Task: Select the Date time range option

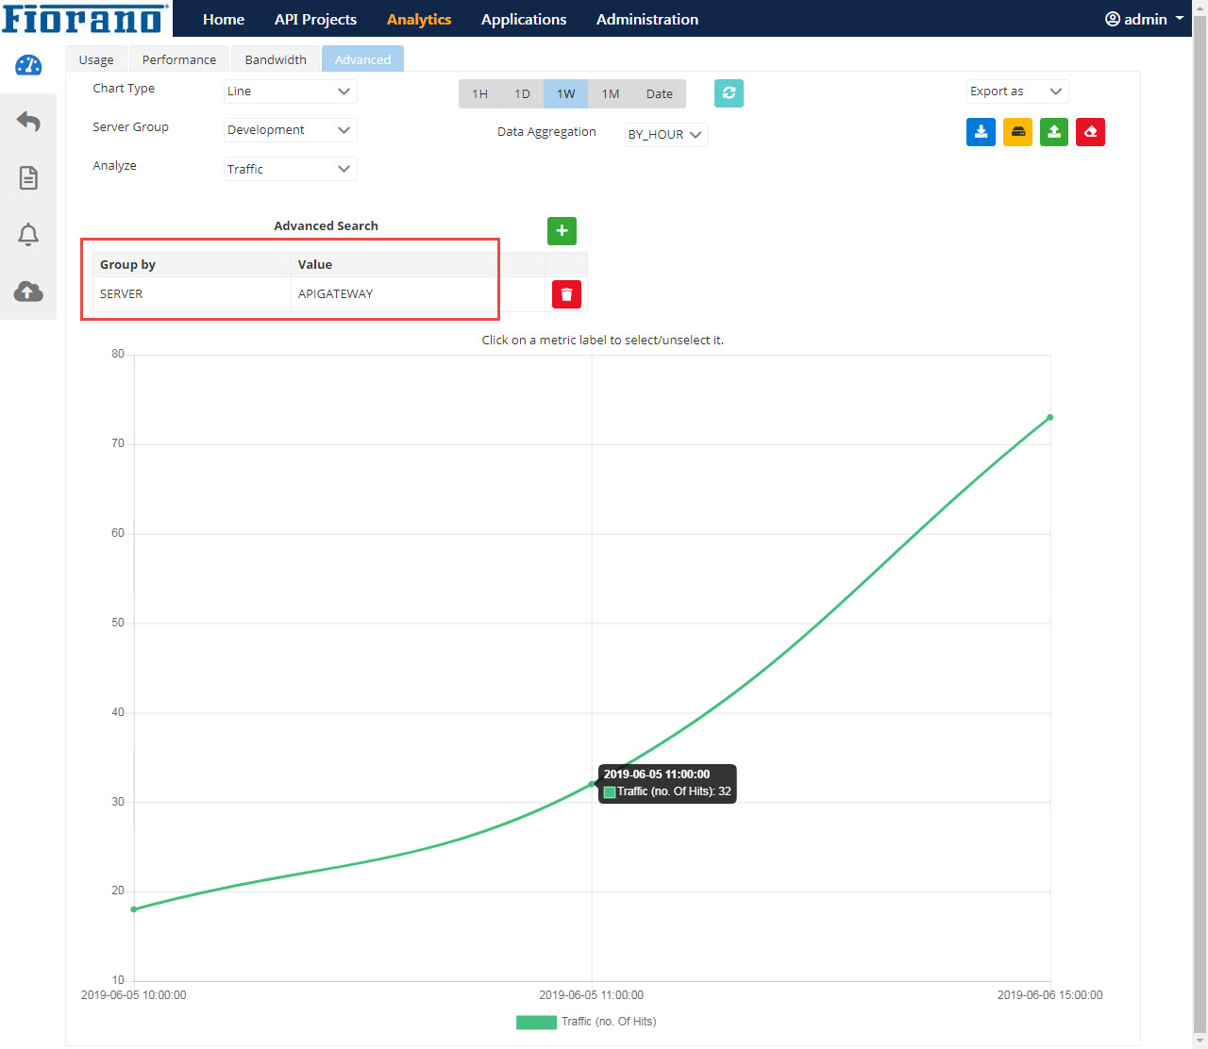Action: [660, 93]
